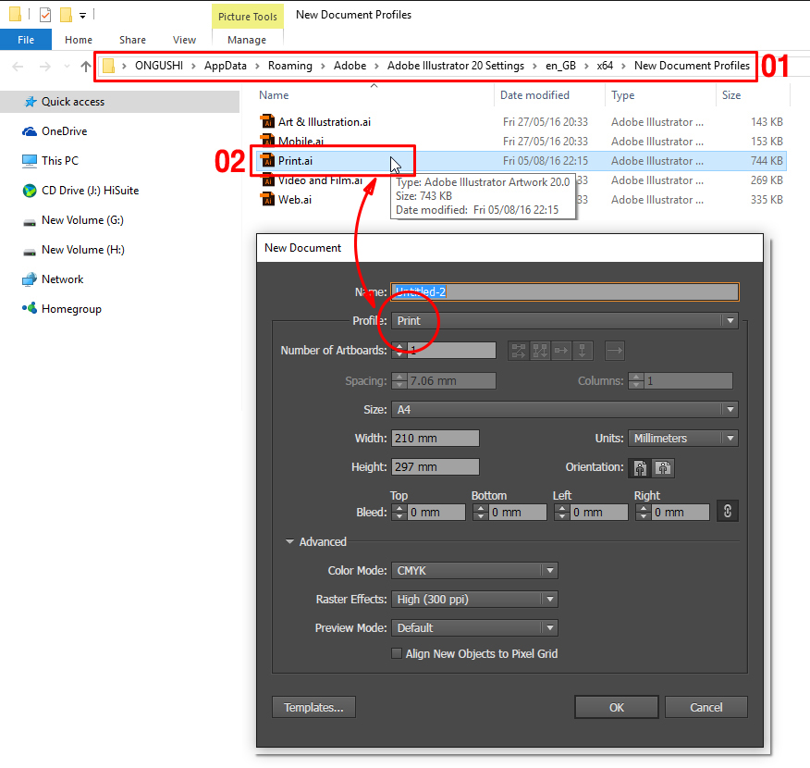Collapse the Advanced section
The height and width of the screenshot is (768, 810).
click(x=289, y=541)
